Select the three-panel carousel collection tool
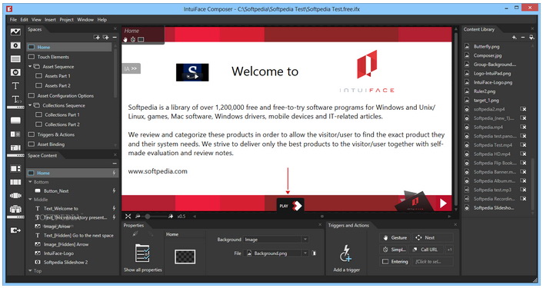 pyautogui.click(x=15, y=182)
